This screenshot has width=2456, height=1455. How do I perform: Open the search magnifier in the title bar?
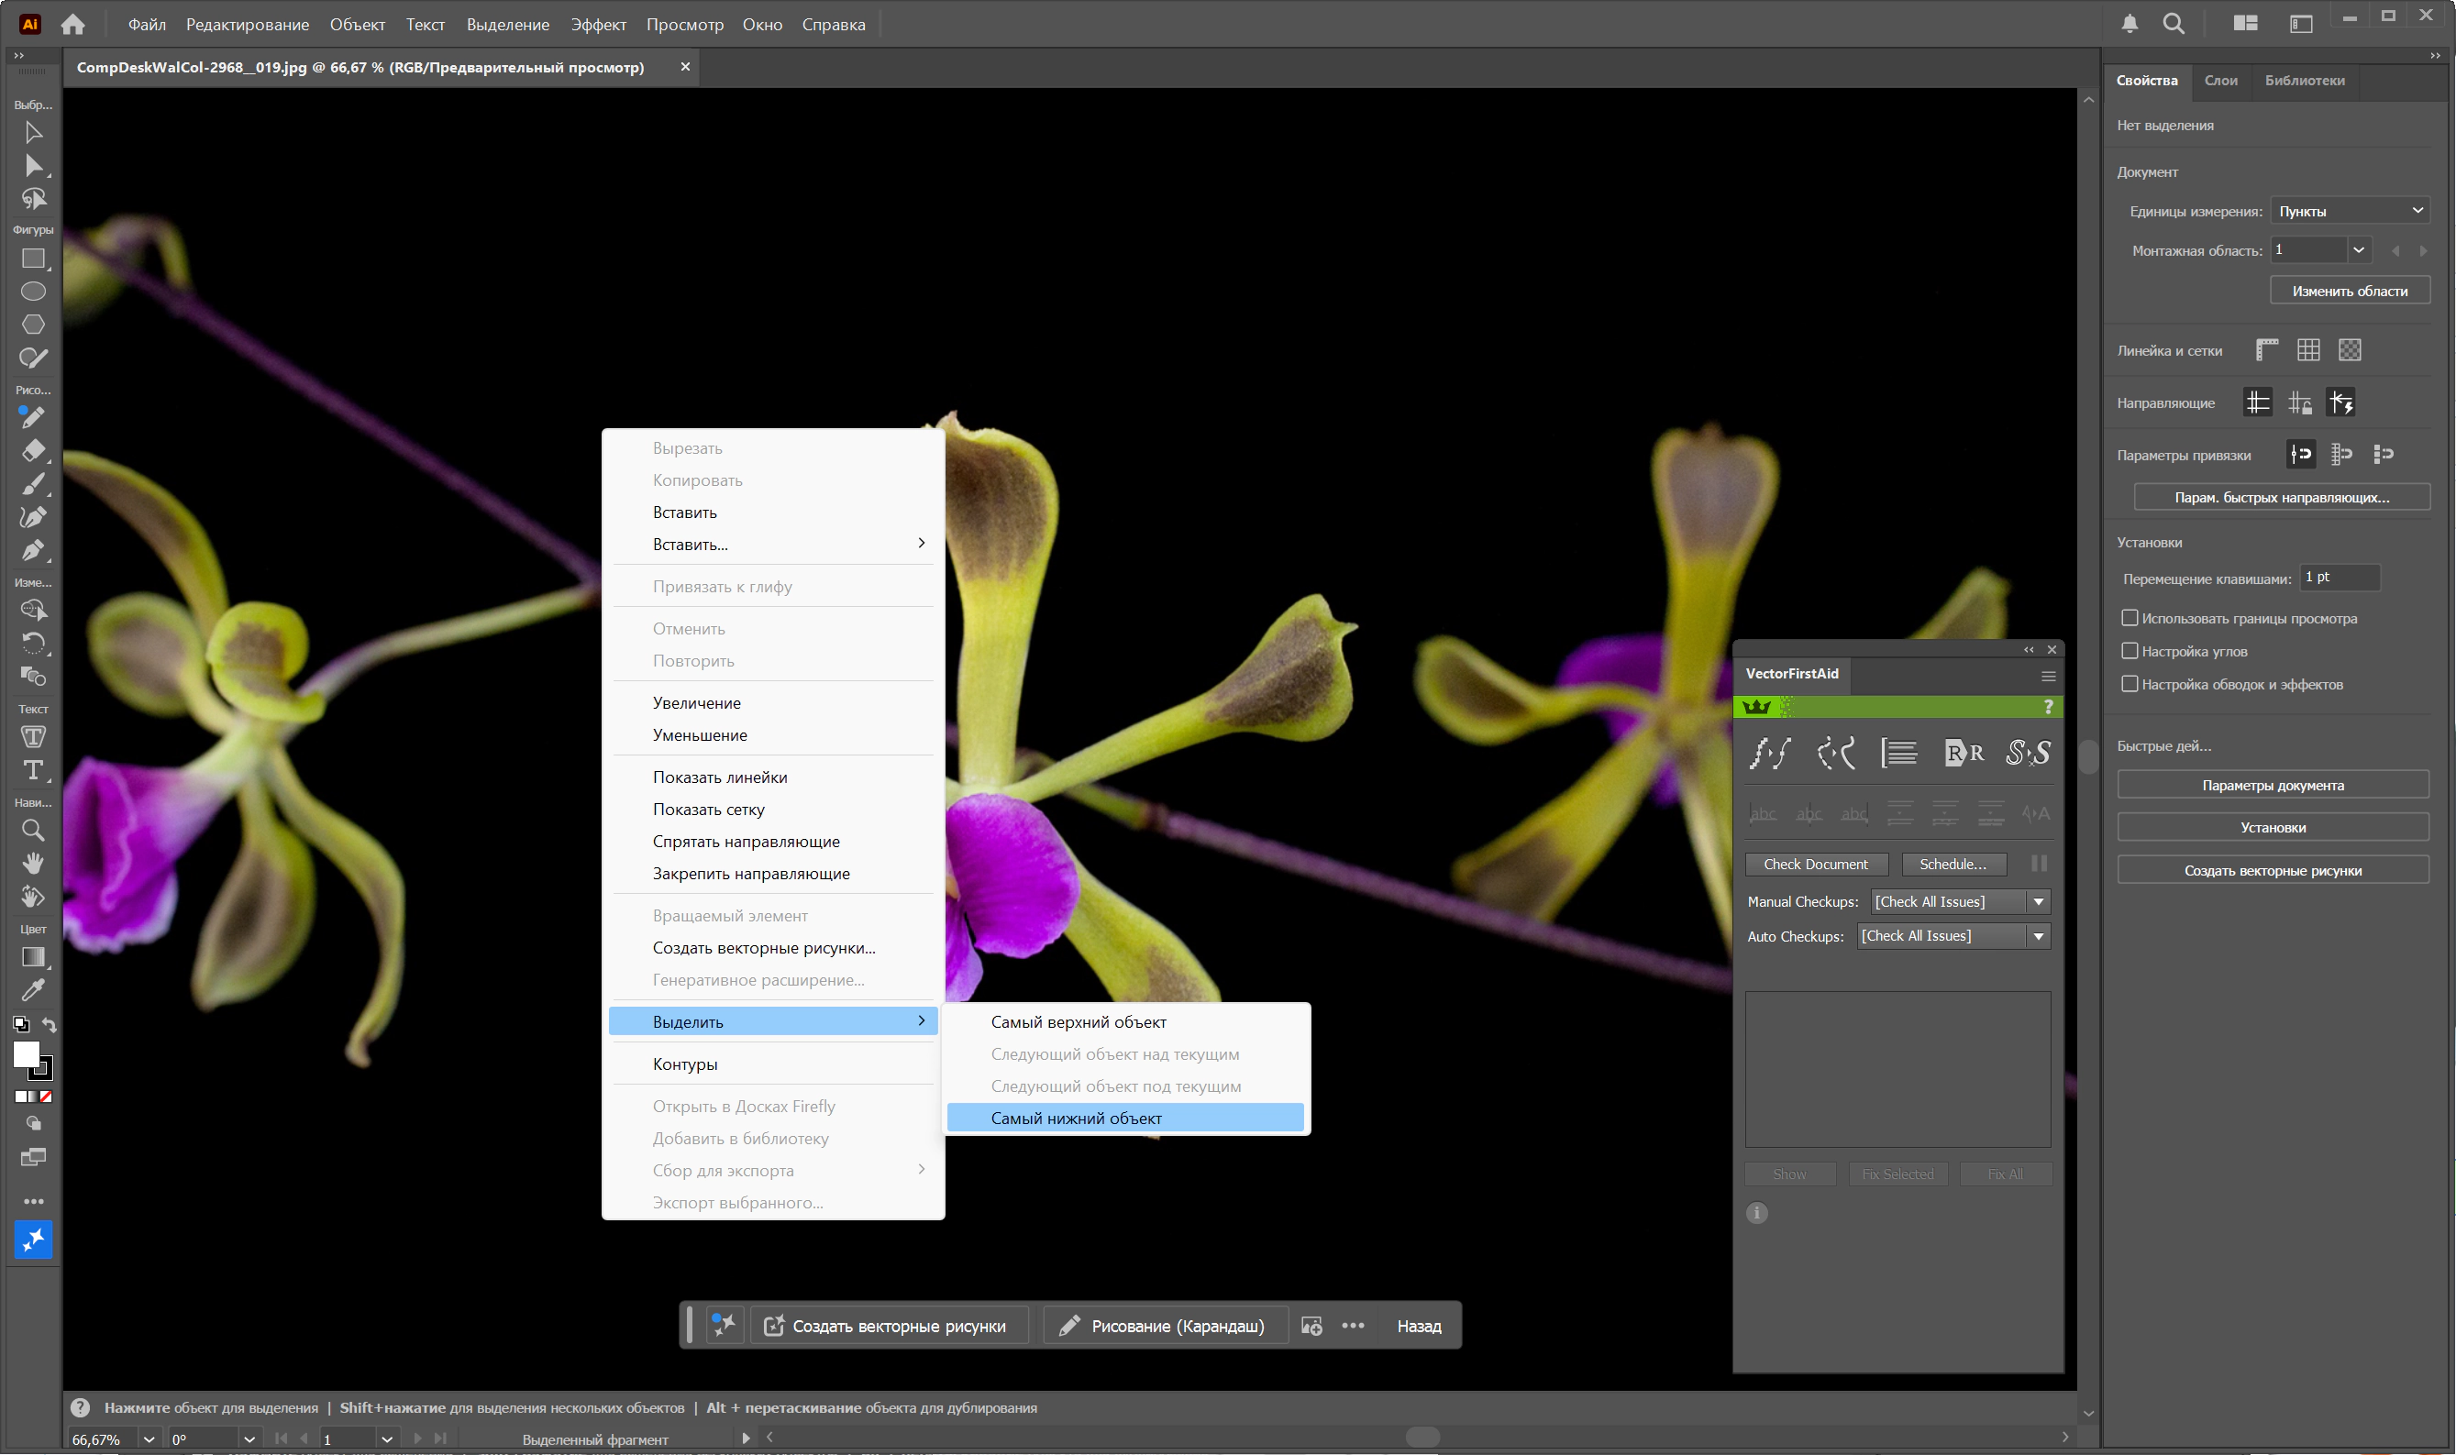pos(2174,24)
